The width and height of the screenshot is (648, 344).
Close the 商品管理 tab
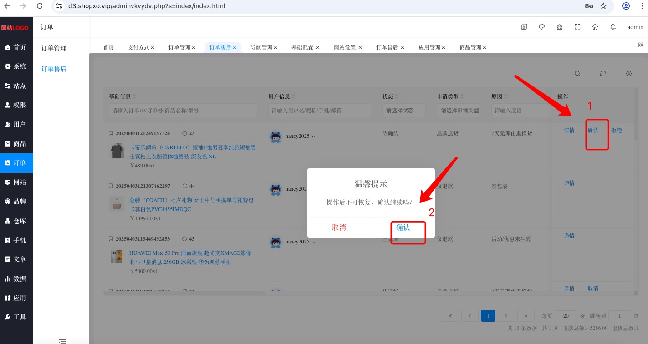(485, 47)
